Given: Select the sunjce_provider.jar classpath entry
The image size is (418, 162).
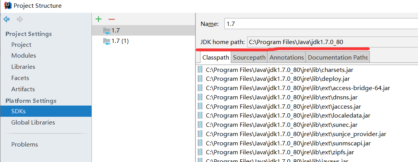Looking at the screenshot, I should [296, 134].
